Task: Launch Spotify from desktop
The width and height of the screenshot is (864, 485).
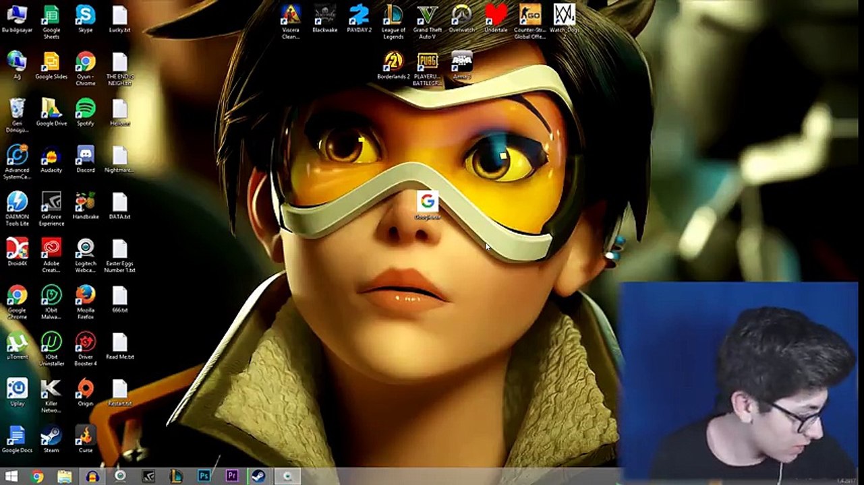Action: coord(85,112)
